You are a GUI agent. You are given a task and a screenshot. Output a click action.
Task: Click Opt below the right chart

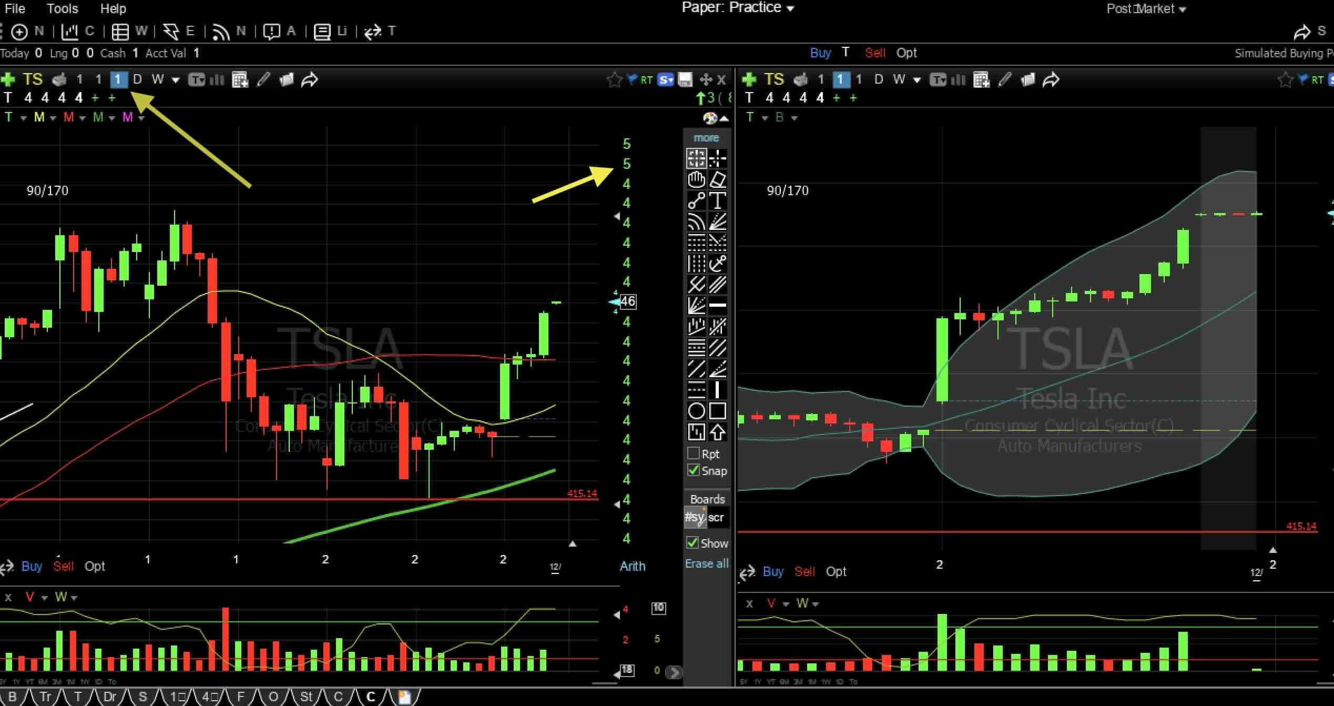click(836, 571)
